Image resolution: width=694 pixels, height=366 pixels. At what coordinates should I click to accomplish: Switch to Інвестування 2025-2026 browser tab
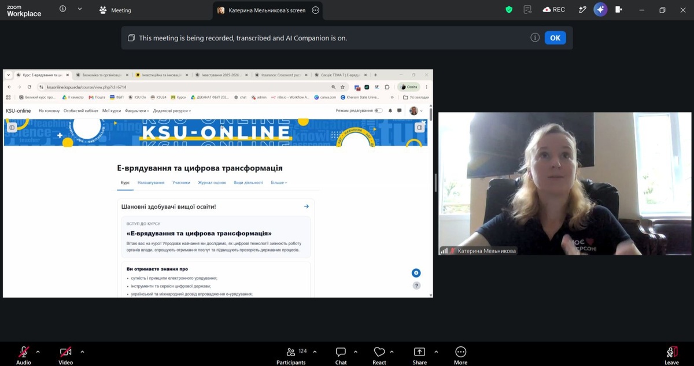(x=221, y=75)
